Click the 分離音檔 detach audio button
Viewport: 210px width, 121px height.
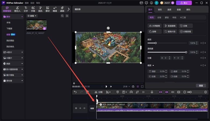186,31
